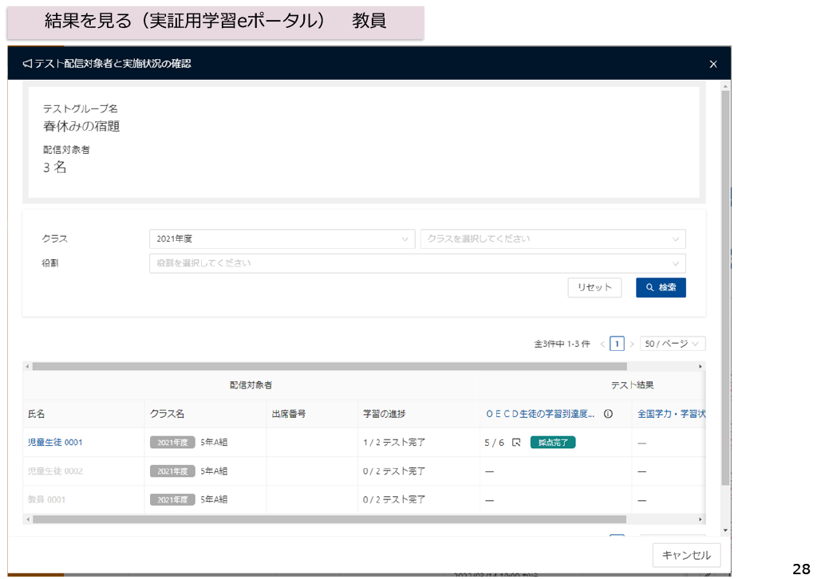Click the 出席番号 column header
This screenshot has height=579, width=817.
pos(289,414)
